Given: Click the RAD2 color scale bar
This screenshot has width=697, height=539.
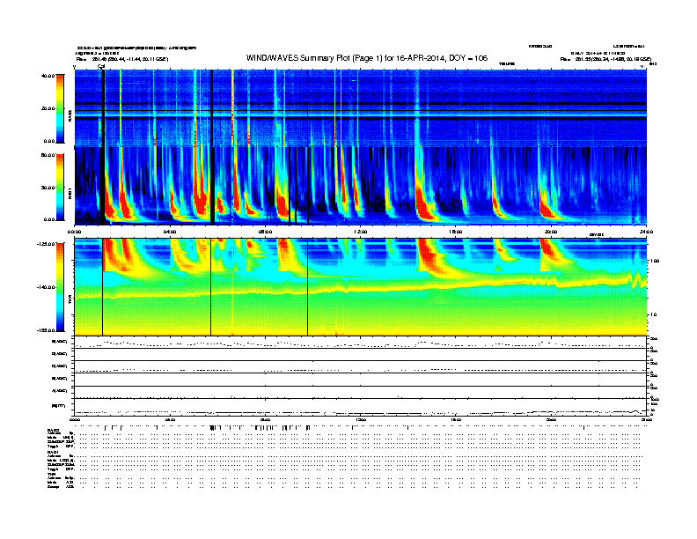Looking at the screenshot, I should pyautogui.click(x=60, y=108).
